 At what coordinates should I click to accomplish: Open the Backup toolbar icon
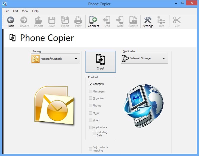coord(133,20)
